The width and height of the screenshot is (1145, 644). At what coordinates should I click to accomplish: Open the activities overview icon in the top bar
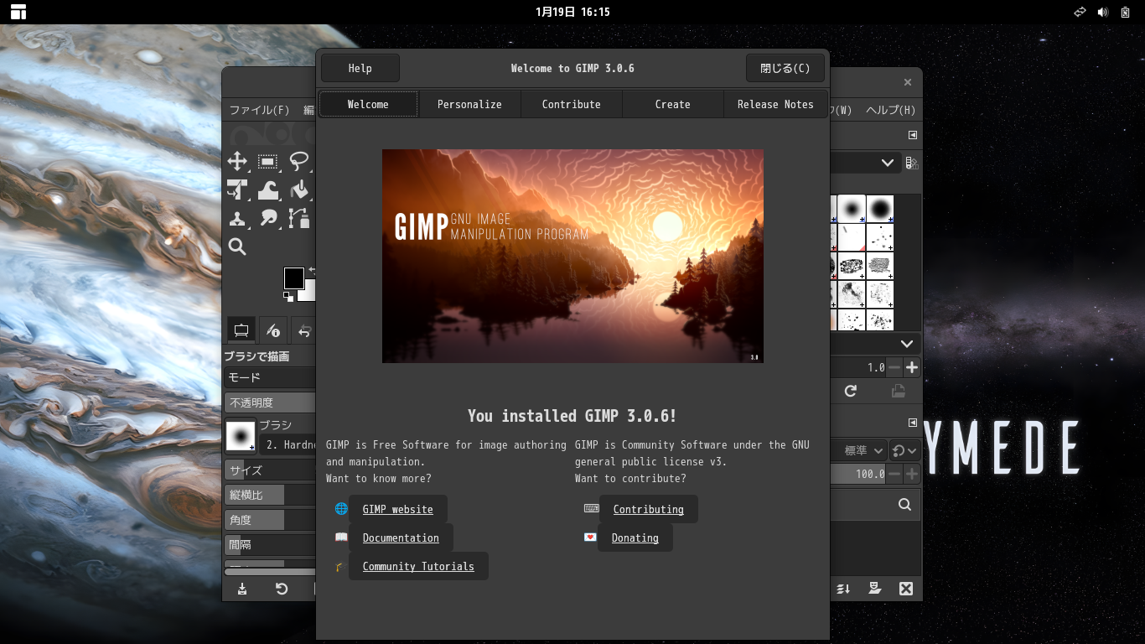[x=18, y=12]
